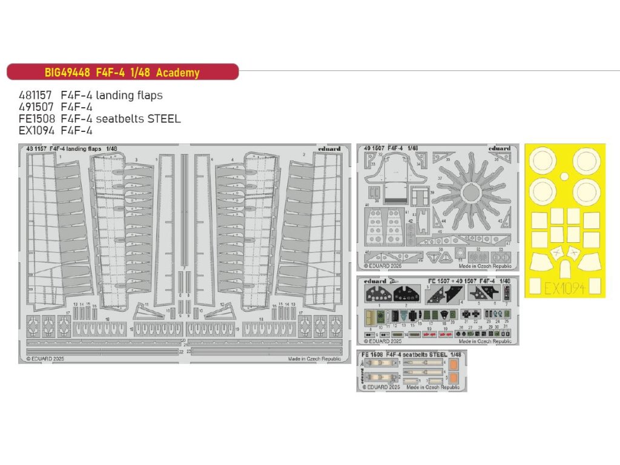
Task: Open the yellow EX1094 mask sheet
Action: pyautogui.click(x=565, y=220)
